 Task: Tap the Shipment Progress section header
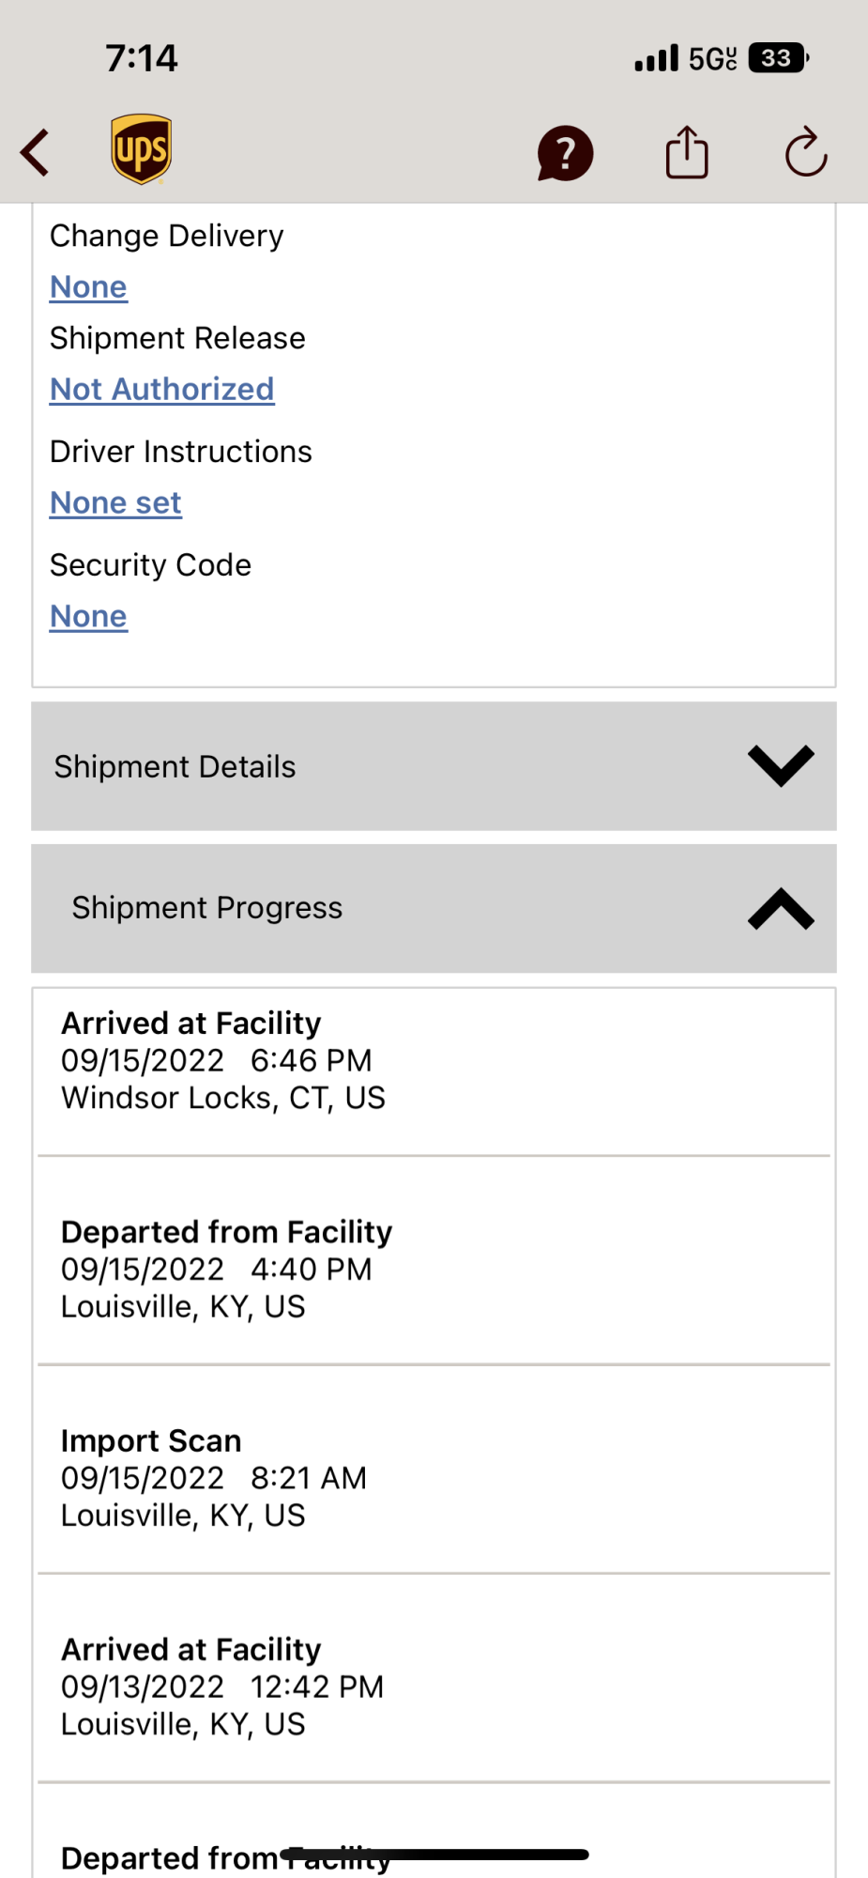[207, 908]
